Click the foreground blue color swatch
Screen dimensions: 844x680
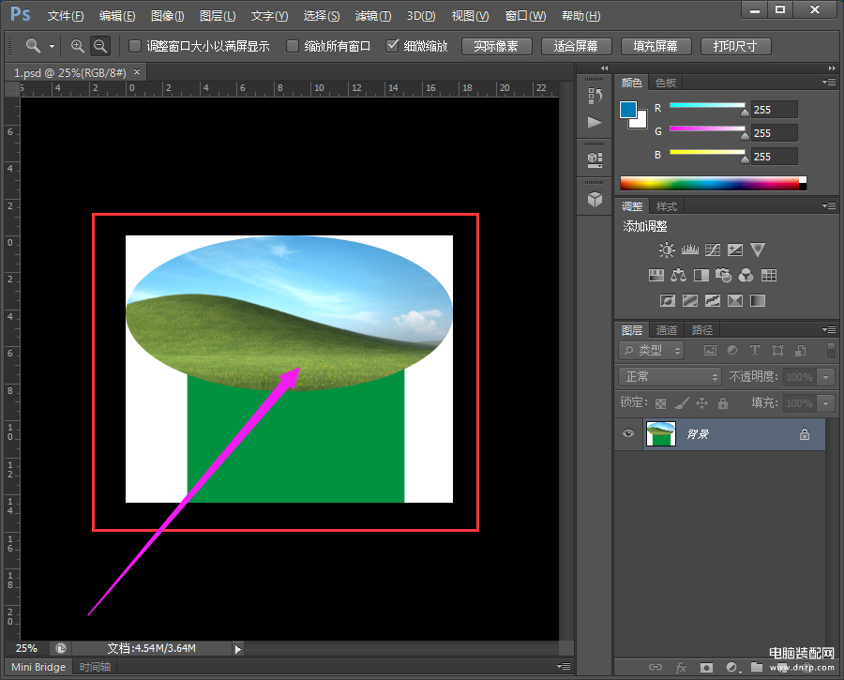coord(627,109)
